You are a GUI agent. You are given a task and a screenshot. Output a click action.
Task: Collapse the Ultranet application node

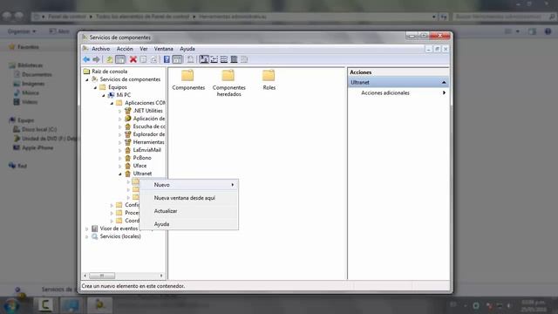[120, 174]
